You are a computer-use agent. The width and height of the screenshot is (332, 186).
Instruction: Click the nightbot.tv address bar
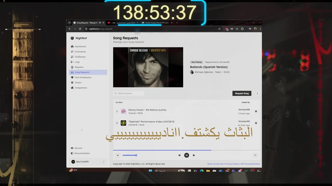(x=153, y=29)
